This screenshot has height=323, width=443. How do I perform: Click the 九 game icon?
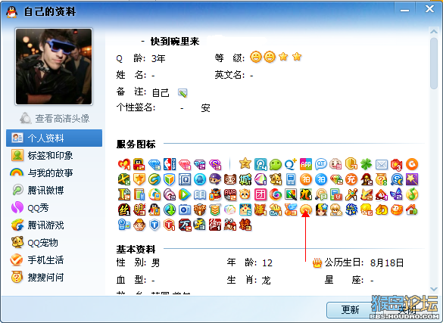(306, 194)
